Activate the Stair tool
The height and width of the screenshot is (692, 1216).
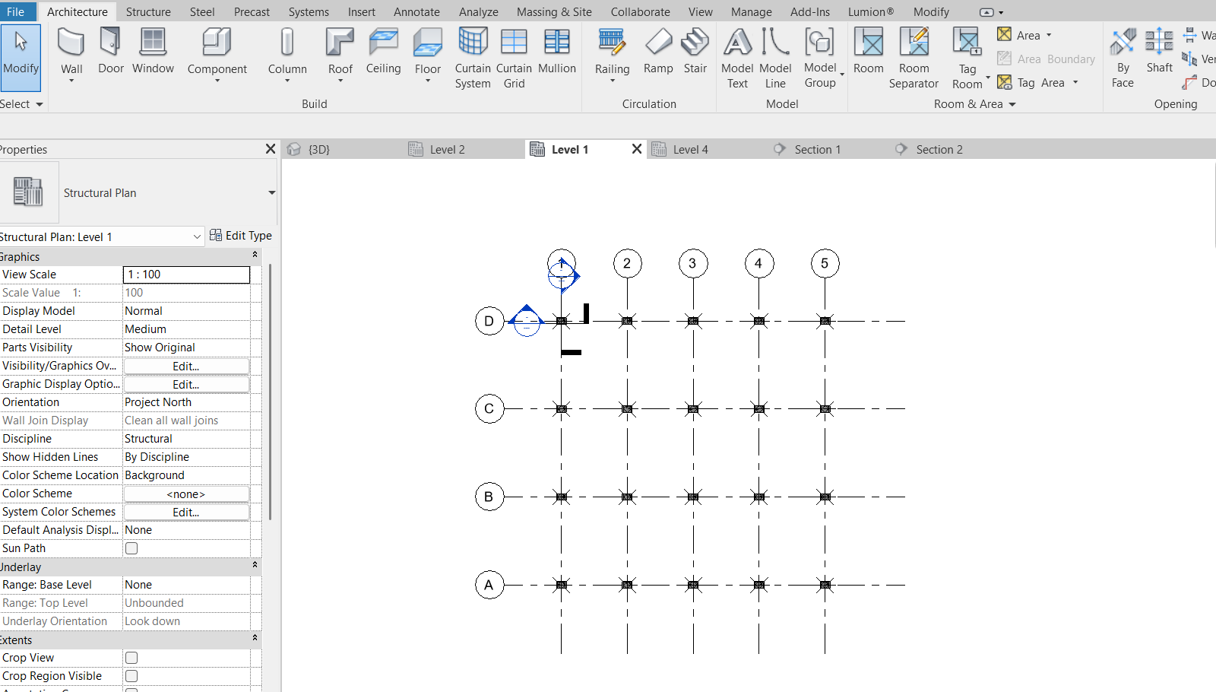coord(695,52)
